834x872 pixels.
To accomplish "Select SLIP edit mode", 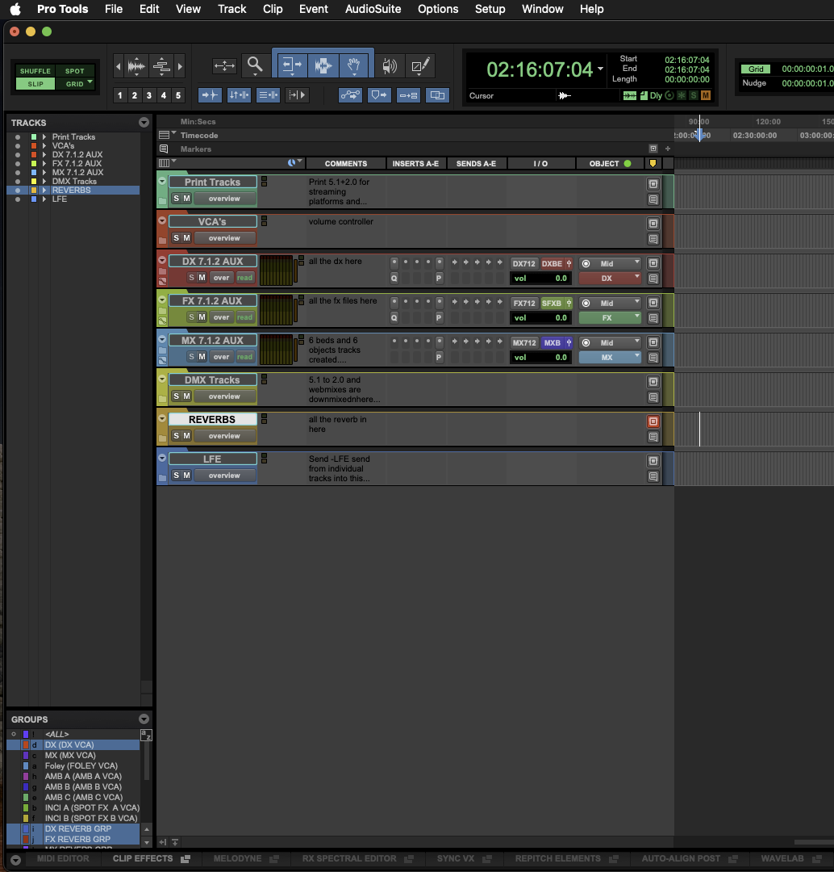I will tap(35, 84).
